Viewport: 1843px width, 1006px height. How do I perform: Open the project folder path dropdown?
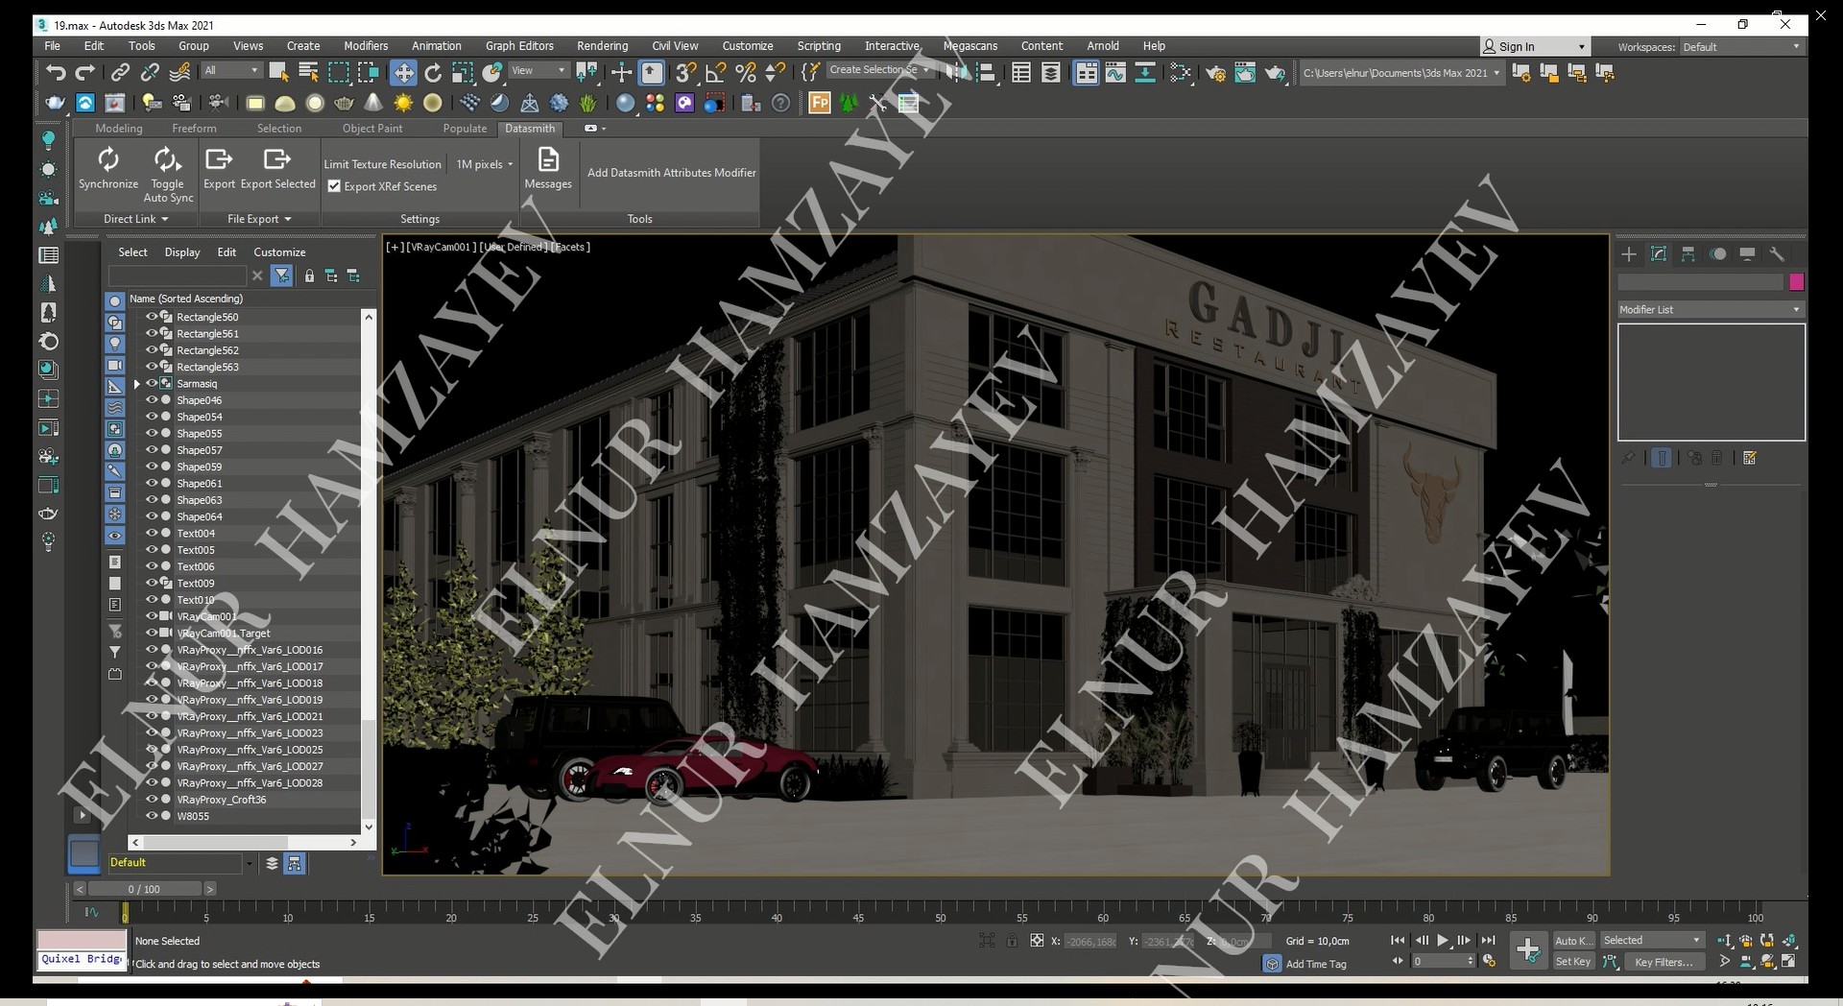click(1400, 73)
